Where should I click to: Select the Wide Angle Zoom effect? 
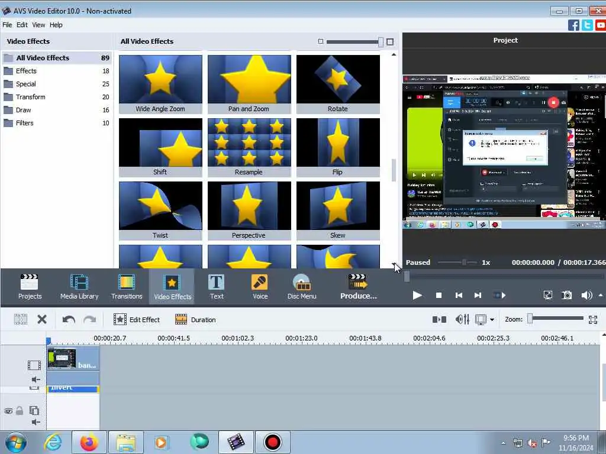click(160, 84)
